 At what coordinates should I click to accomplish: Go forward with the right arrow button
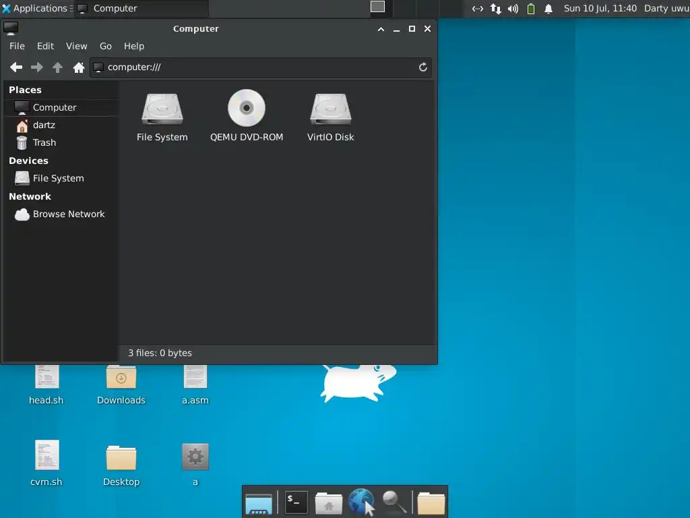37,67
